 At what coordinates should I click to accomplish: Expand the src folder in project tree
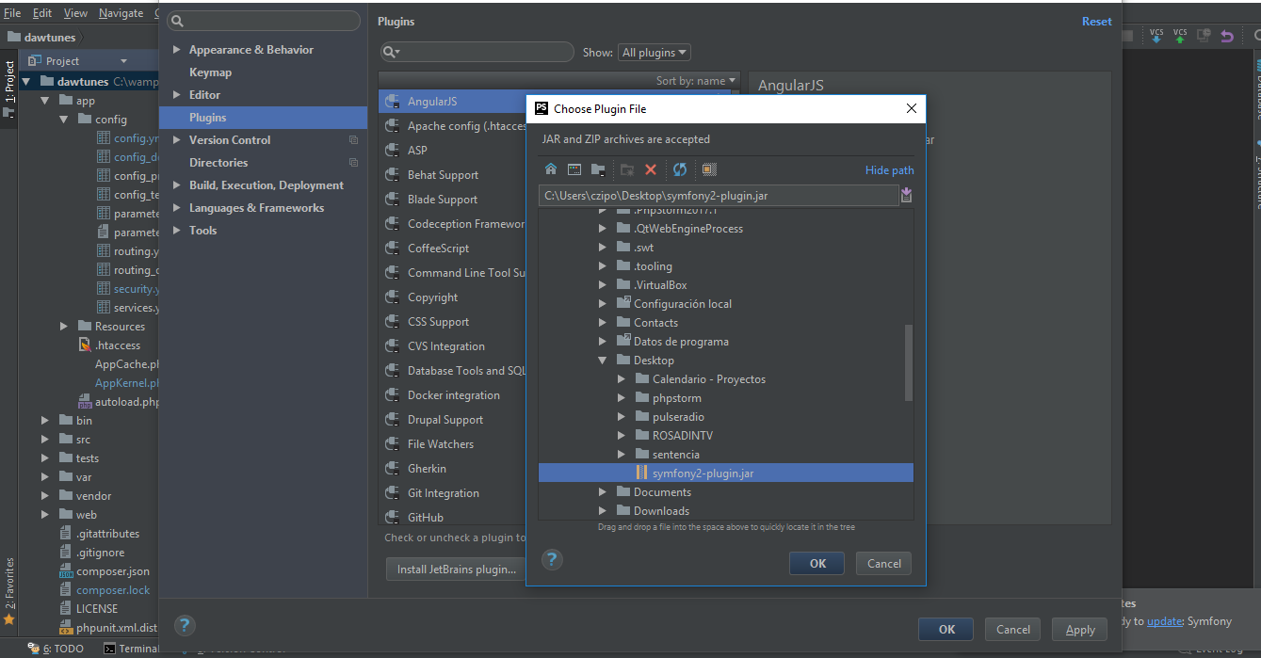(x=45, y=440)
